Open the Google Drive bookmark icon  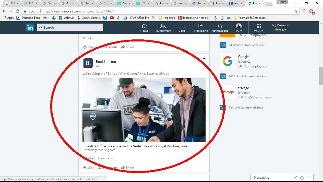pos(54,18)
